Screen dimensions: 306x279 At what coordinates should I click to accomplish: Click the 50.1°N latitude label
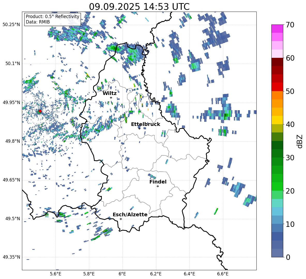tap(13, 64)
